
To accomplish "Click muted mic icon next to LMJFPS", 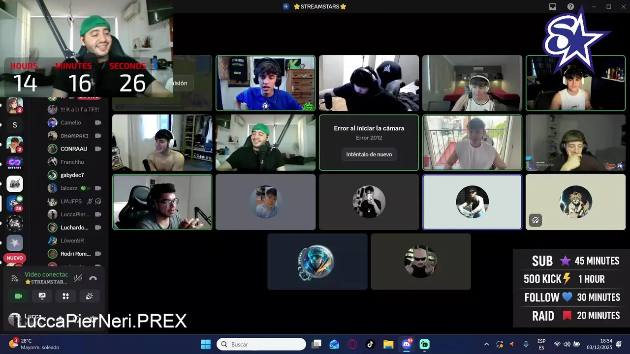I will click(90, 201).
